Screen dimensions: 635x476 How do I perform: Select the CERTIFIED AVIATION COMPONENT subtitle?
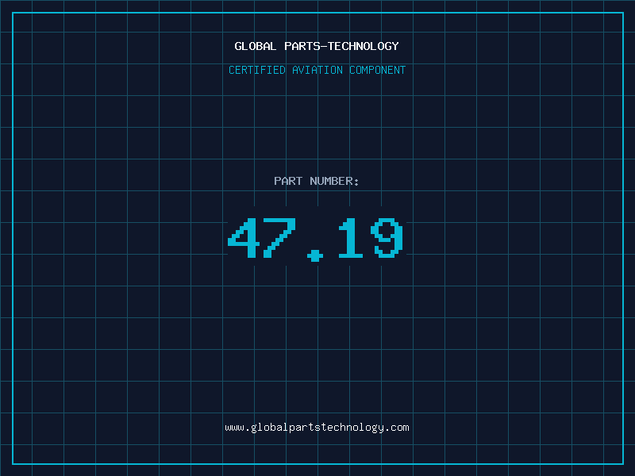click(x=317, y=70)
